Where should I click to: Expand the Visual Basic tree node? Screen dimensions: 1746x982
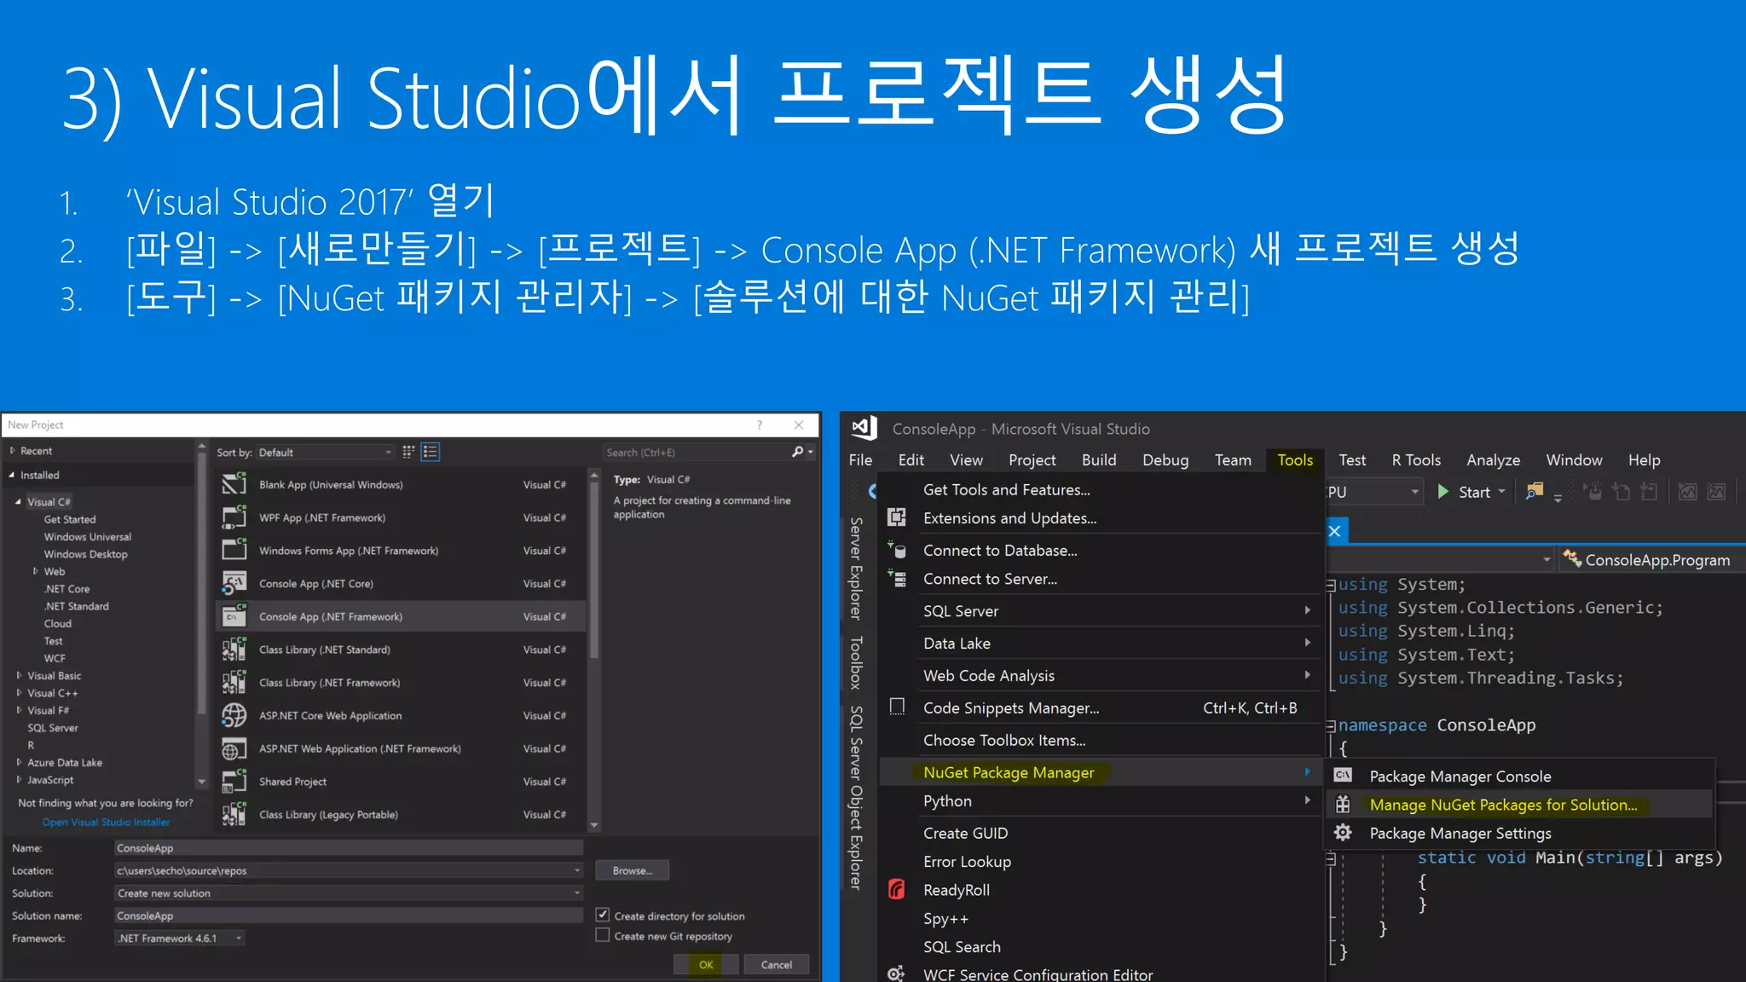19,675
